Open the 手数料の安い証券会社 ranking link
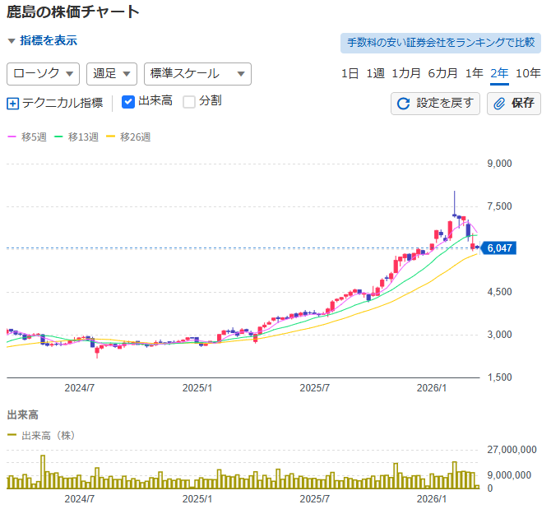Viewport: 551px width, 509px height. (x=440, y=42)
